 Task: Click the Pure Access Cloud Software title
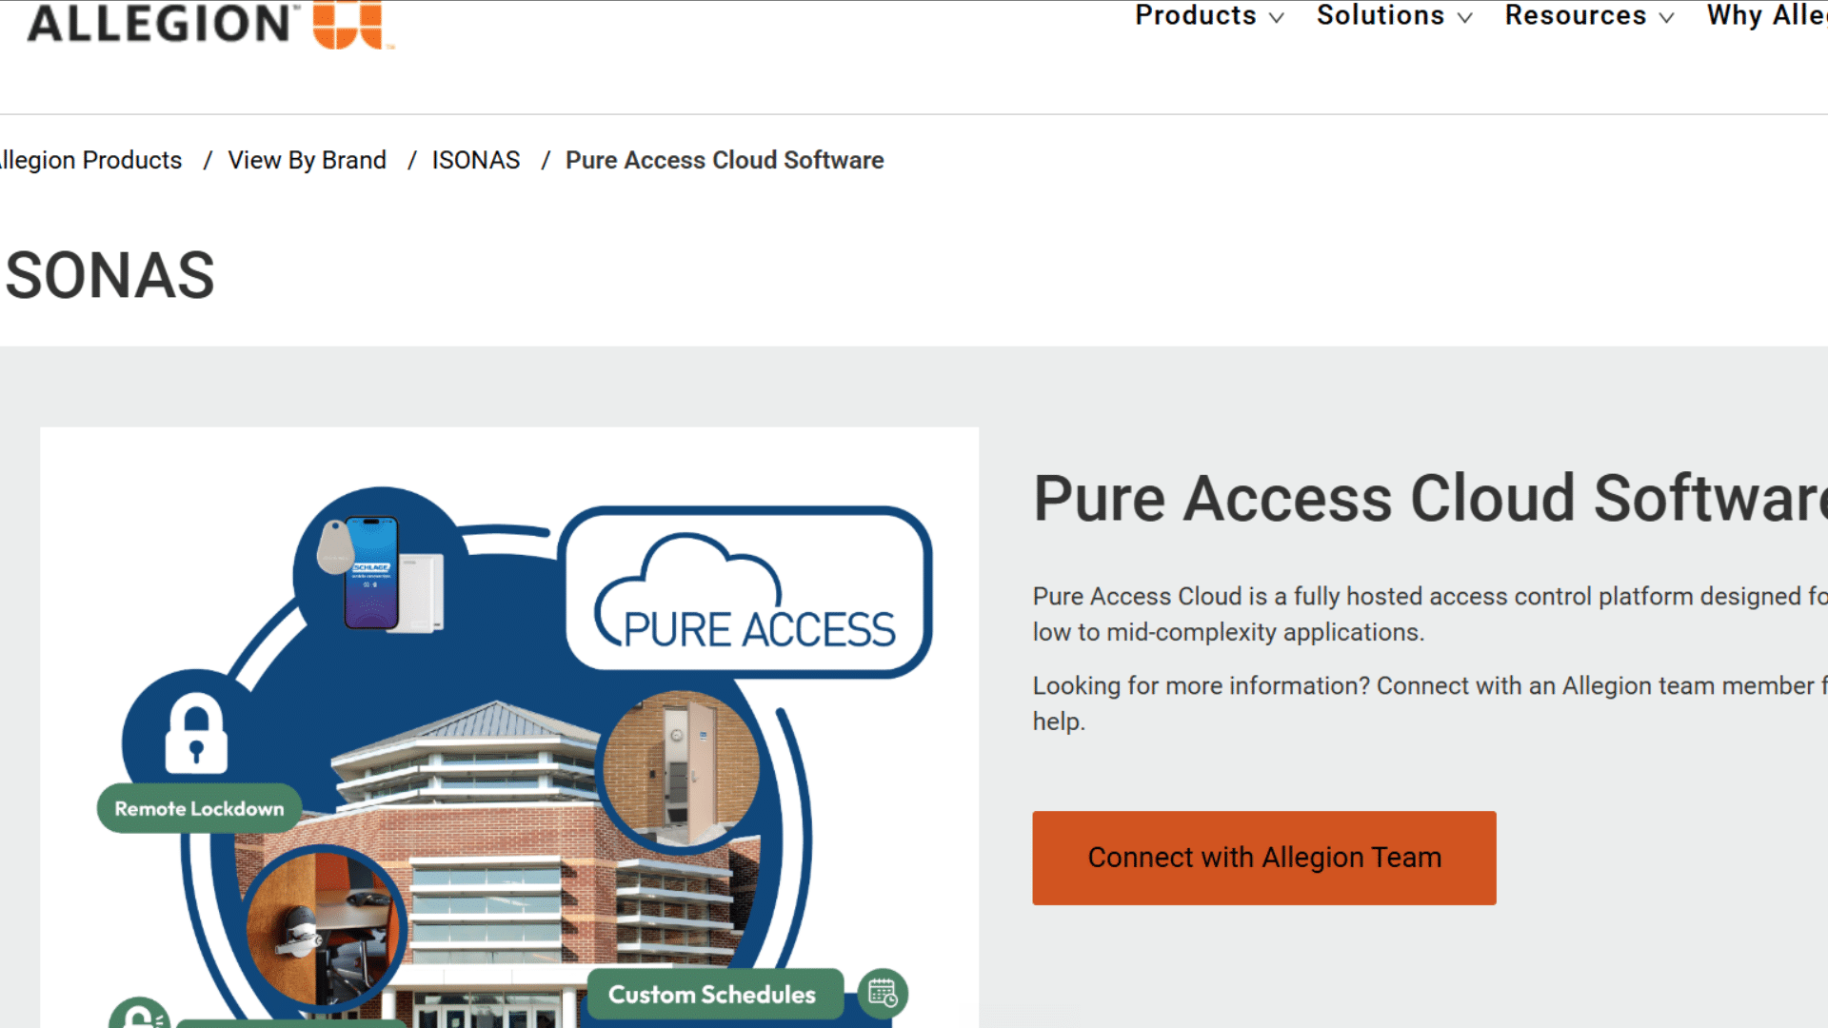tap(1430, 498)
